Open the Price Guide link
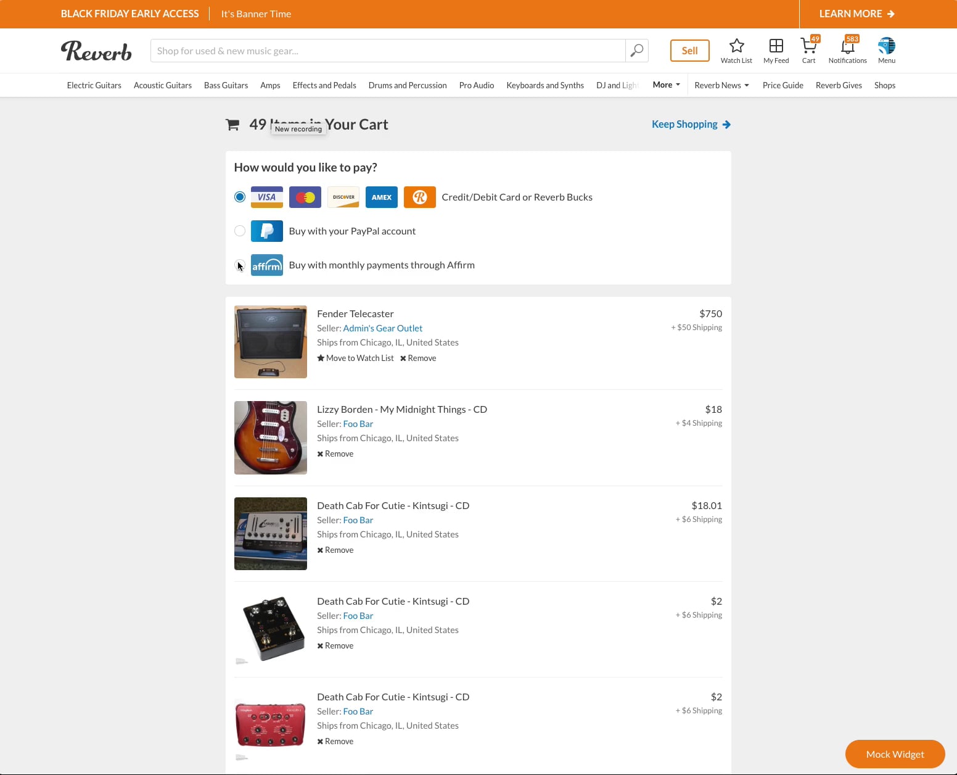Viewport: 957px width, 775px height. [783, 85]
